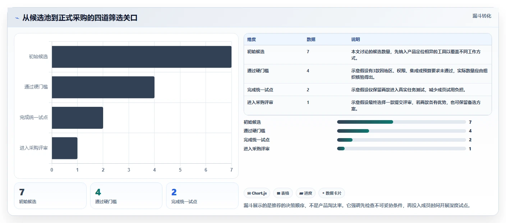Click the 初始候选 label in the progress list
The image size is (506, 223).
[x=252, y=122]
